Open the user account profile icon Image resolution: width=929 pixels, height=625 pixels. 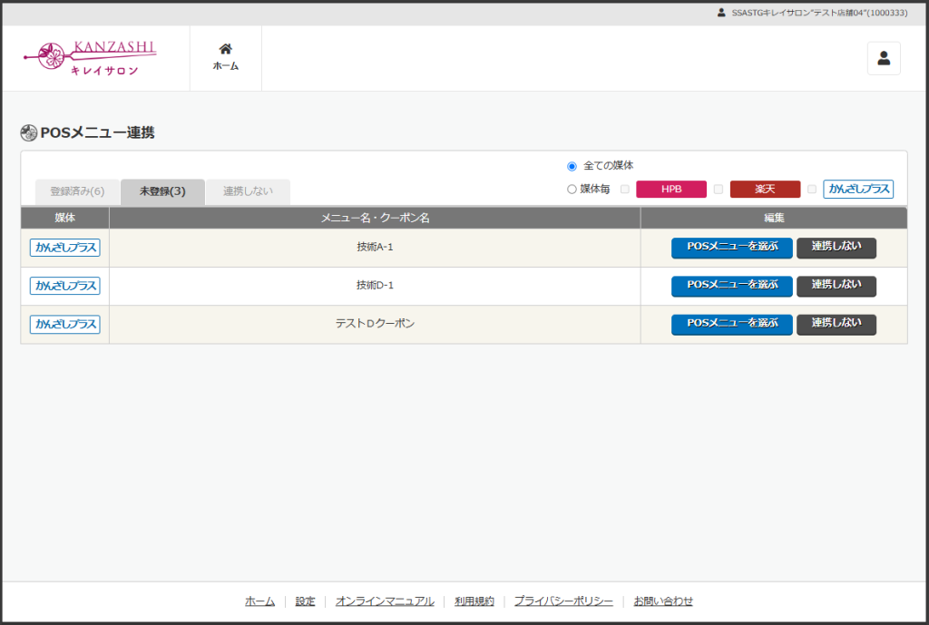tap(884, 58)
